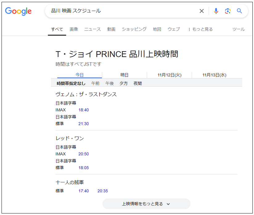Switch to the 地図 tab
Image resolution: width=254 pixels, height=215 pixels.
157,29
